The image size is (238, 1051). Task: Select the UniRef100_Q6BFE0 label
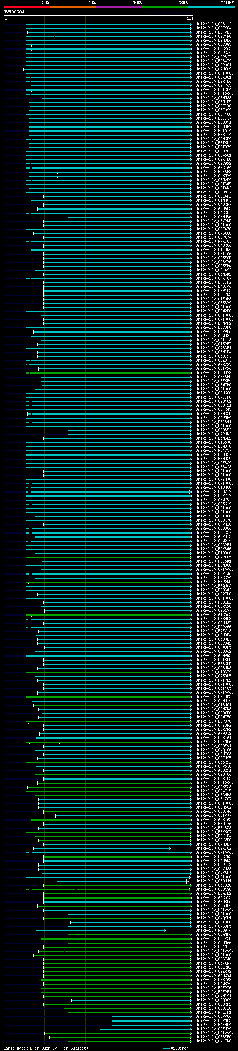click(213, 1037)
